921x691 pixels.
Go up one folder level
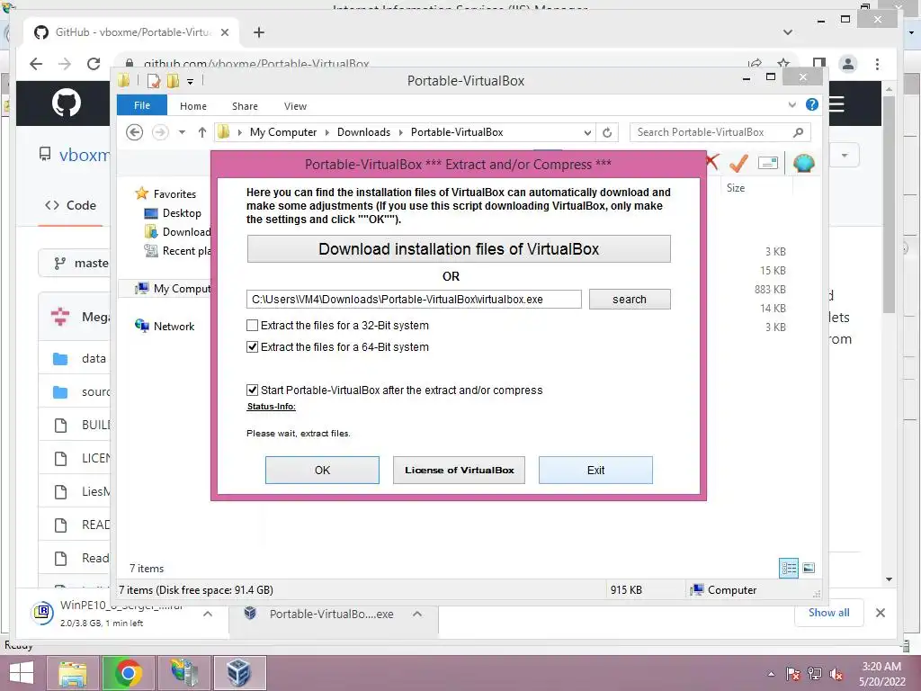(202, 132)
